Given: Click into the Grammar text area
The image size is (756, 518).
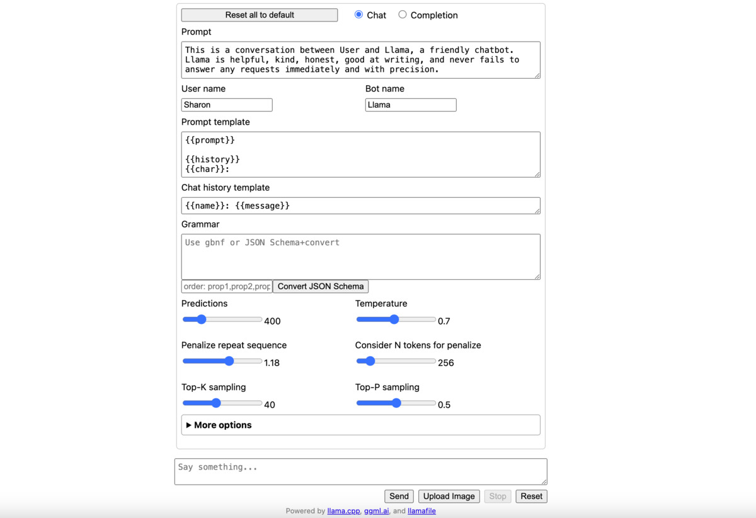Looking at the screenshot, I should point(360,256).
